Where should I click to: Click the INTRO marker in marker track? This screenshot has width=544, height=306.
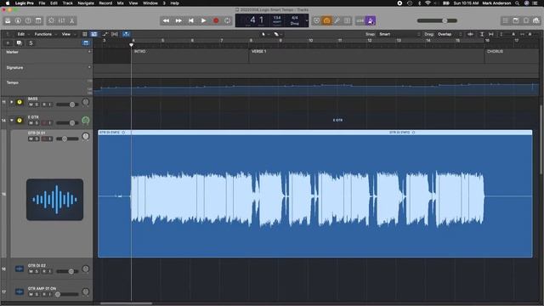[x=140, y=51]
